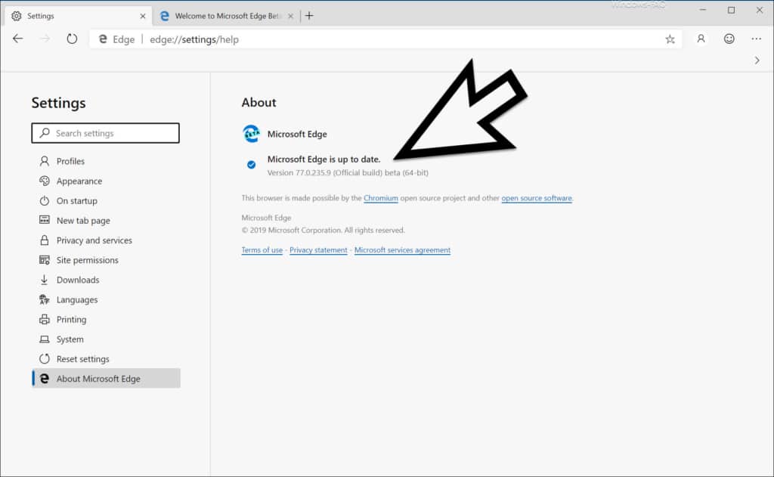Open the Settings and more menu

point(756,39)
